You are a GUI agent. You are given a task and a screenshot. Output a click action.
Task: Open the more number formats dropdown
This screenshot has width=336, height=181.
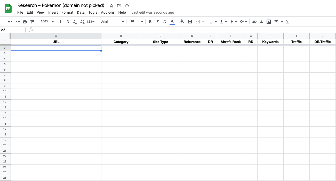coord(91,22)
